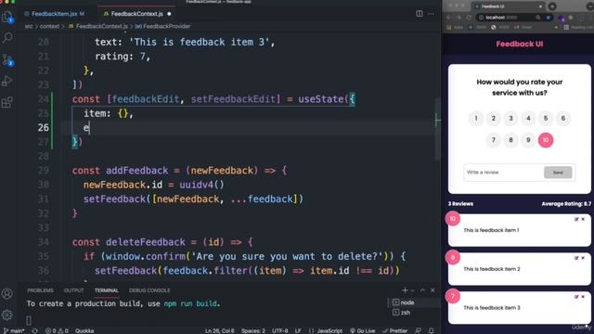Open the DEBUG CONSOLE panel tab
The width and height of the screenshot is (594, 334).
coord(149,290)
